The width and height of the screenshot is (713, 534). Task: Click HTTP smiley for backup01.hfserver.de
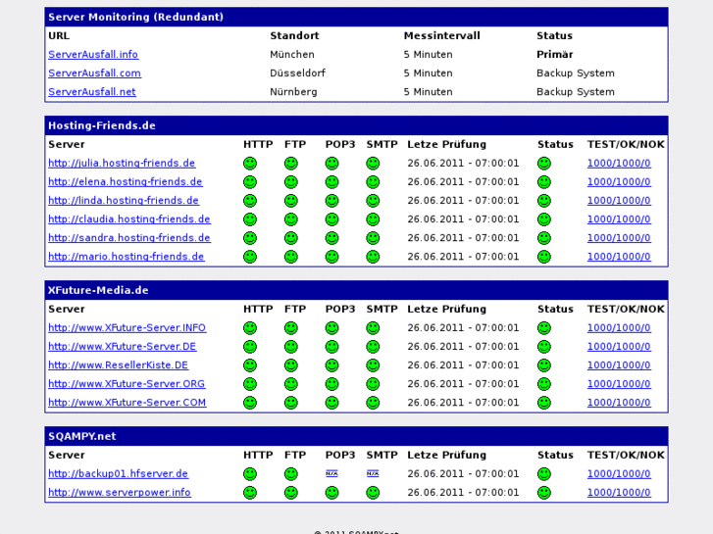tap(250, 473)
